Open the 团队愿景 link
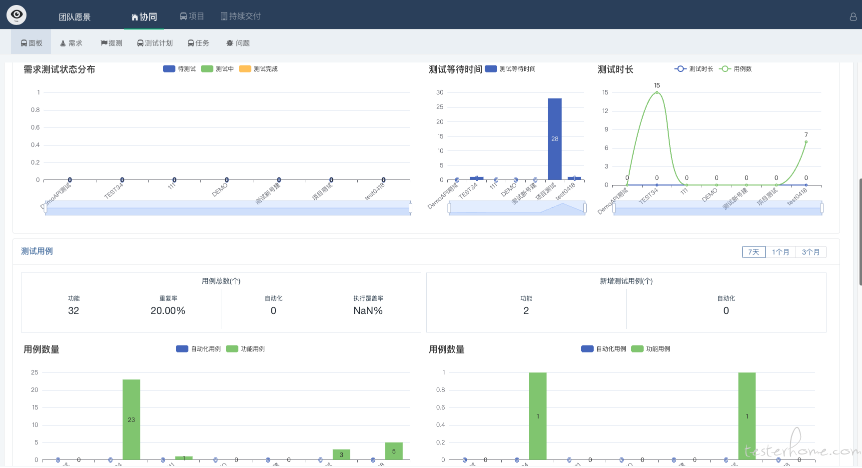The image size is (862, 468). [74, 17]
